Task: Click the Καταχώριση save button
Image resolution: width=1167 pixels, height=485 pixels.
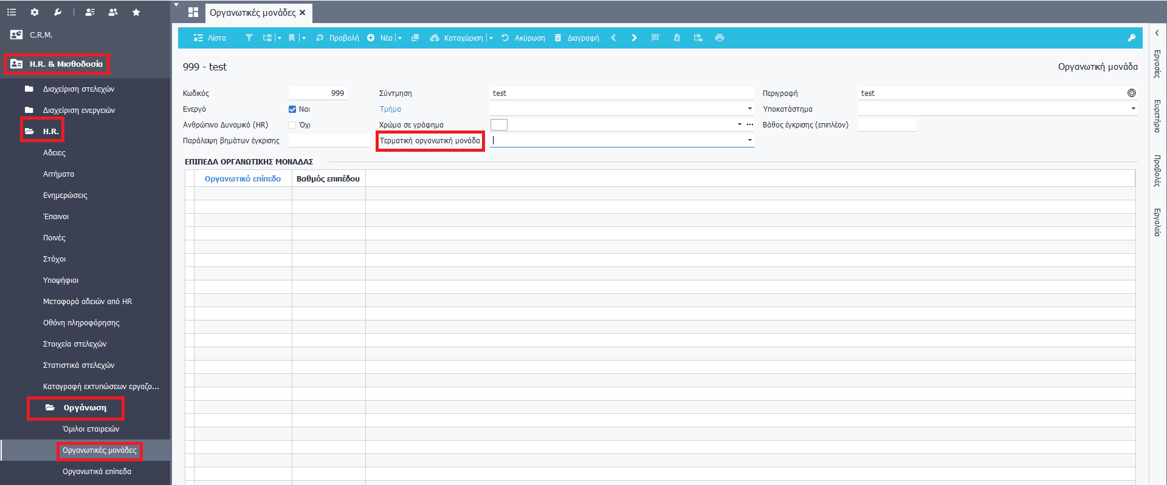Action: 456,38
